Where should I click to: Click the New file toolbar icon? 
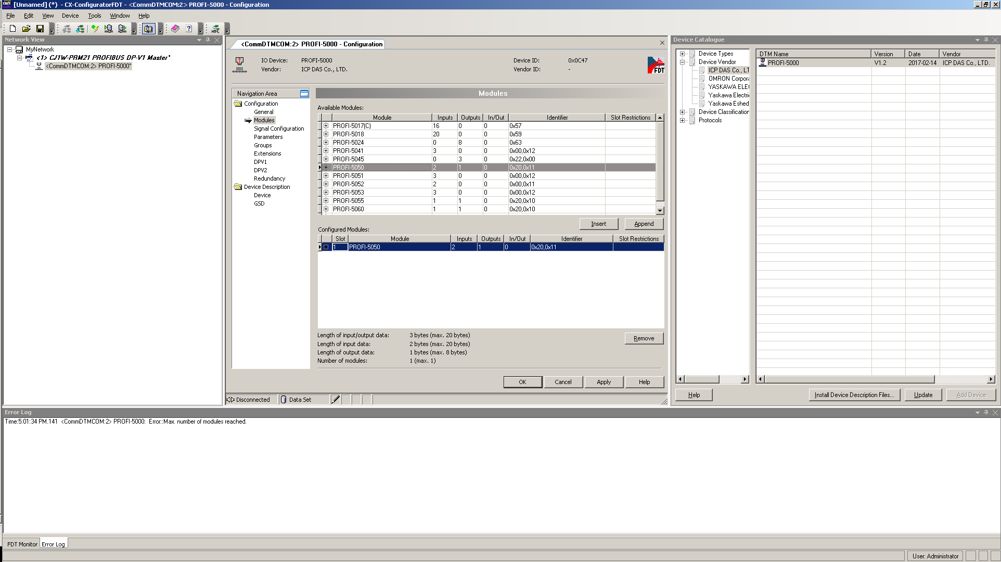[12, 29]
